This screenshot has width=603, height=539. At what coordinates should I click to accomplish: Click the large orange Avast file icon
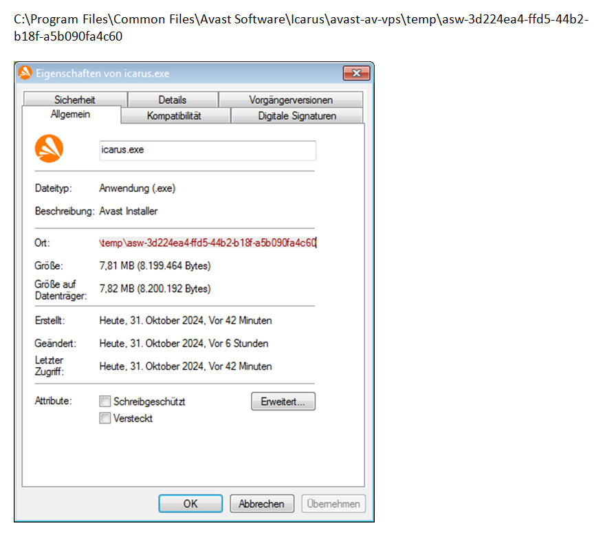[x=50, y=148]
